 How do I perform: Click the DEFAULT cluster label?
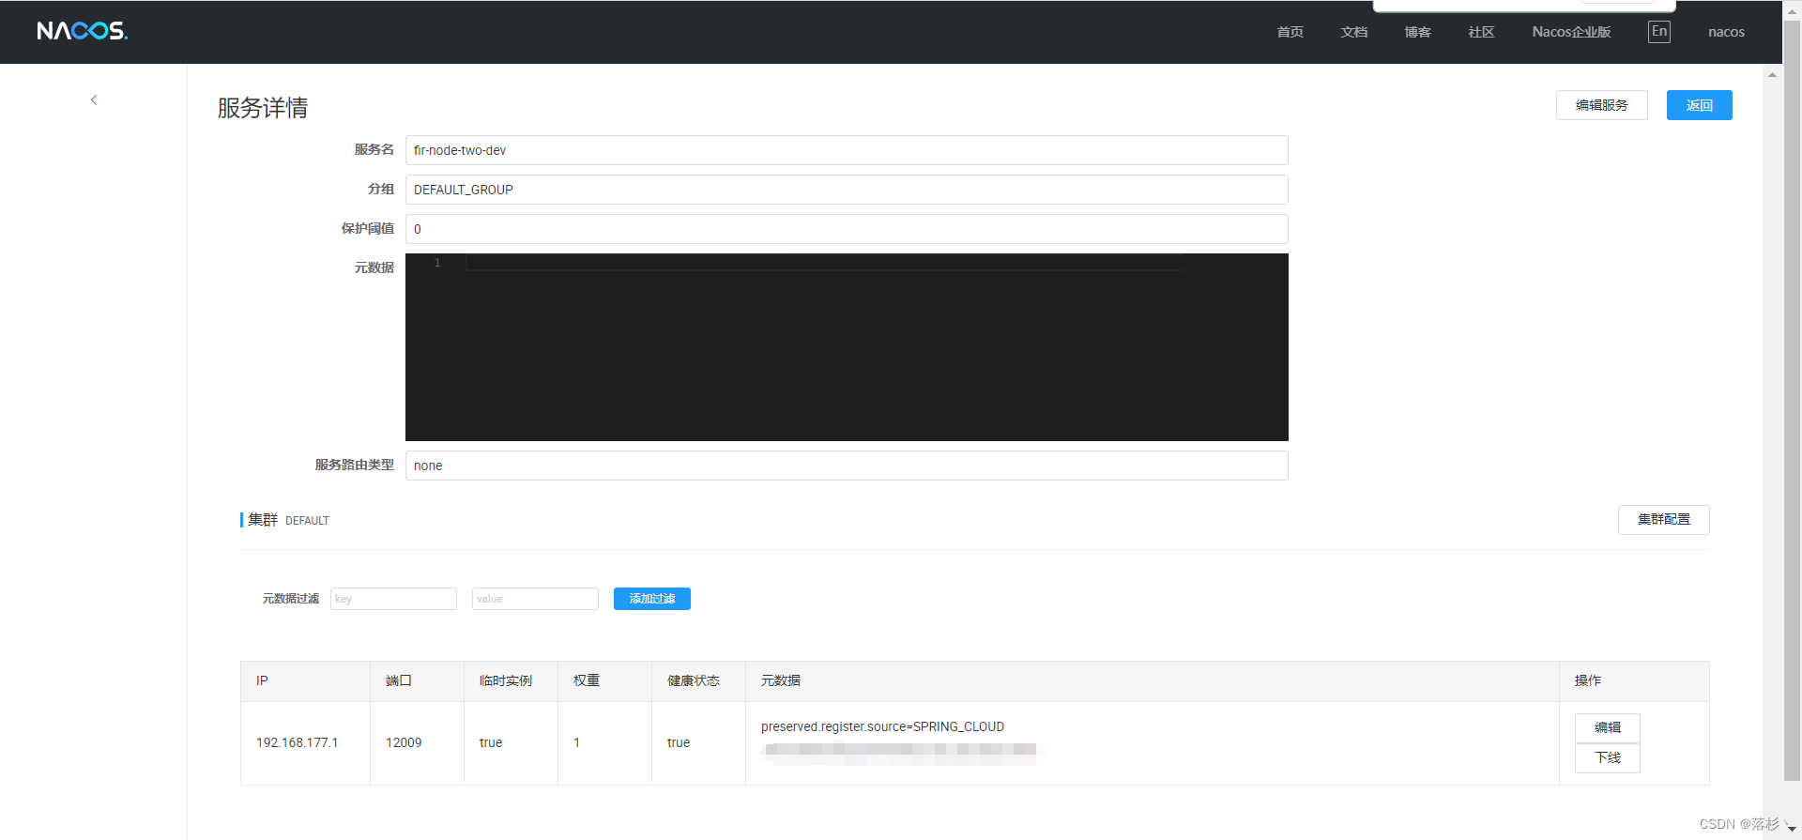click(307, 521)
